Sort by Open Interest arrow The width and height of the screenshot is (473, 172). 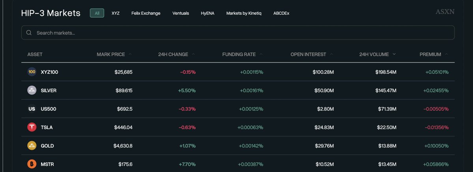(331, 54)
